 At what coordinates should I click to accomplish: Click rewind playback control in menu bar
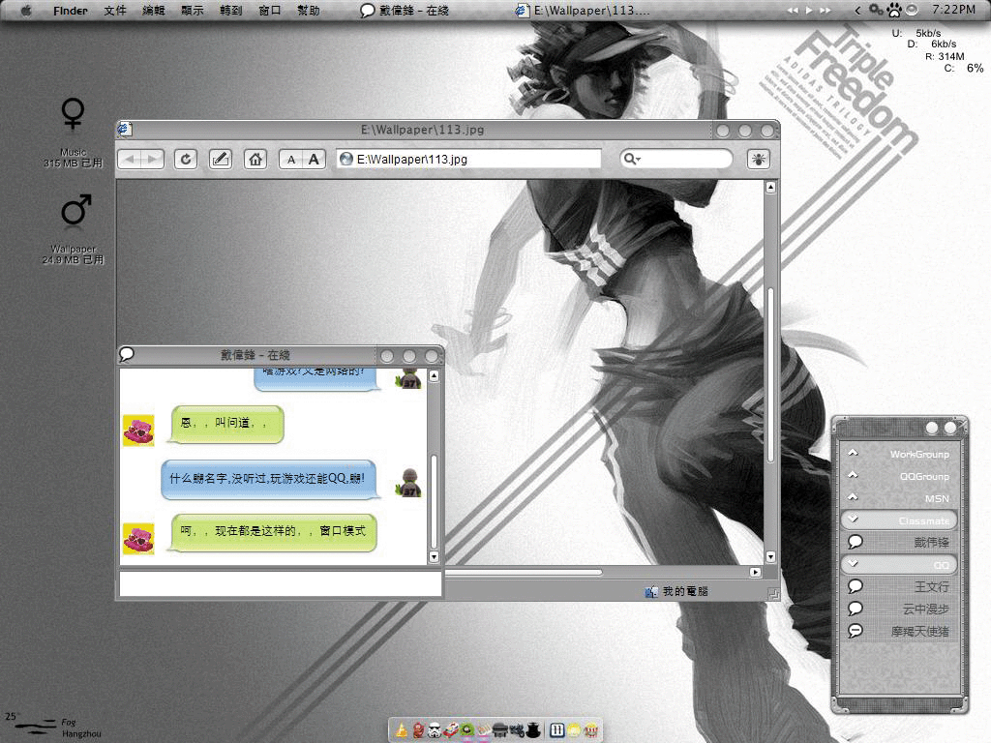click(793, 11)
